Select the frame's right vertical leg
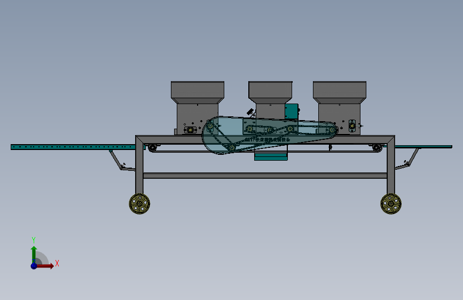Image resolution: width=463 pixels, height=300 pixels. tap(391, 165)
